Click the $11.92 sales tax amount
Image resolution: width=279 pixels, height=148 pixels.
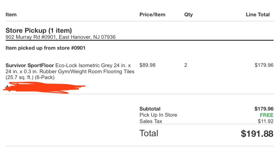tap(265, 121)
